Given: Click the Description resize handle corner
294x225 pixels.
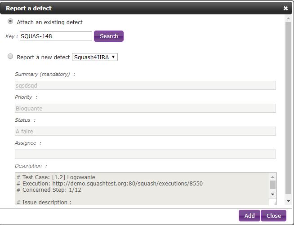Looking at the screenshot, I should (275, 203).
